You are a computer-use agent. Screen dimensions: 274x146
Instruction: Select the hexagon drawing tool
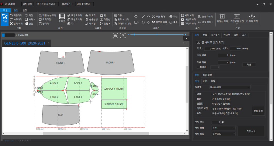143,22
